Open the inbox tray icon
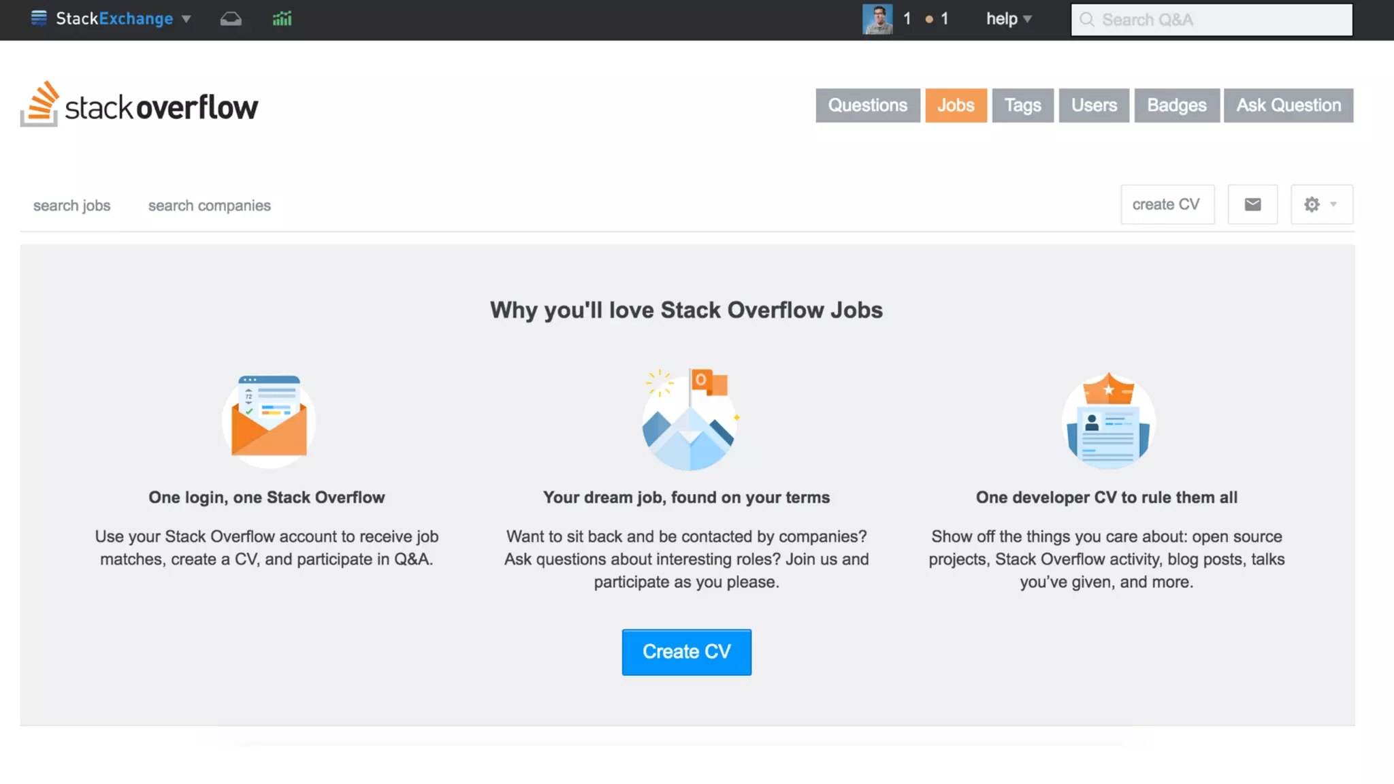Image resolution: width=1394 pixels, height=784 pixels. 231,19
